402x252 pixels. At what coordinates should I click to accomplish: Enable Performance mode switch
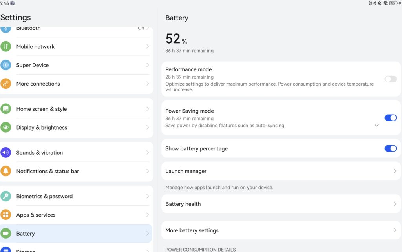click(390, 79)
